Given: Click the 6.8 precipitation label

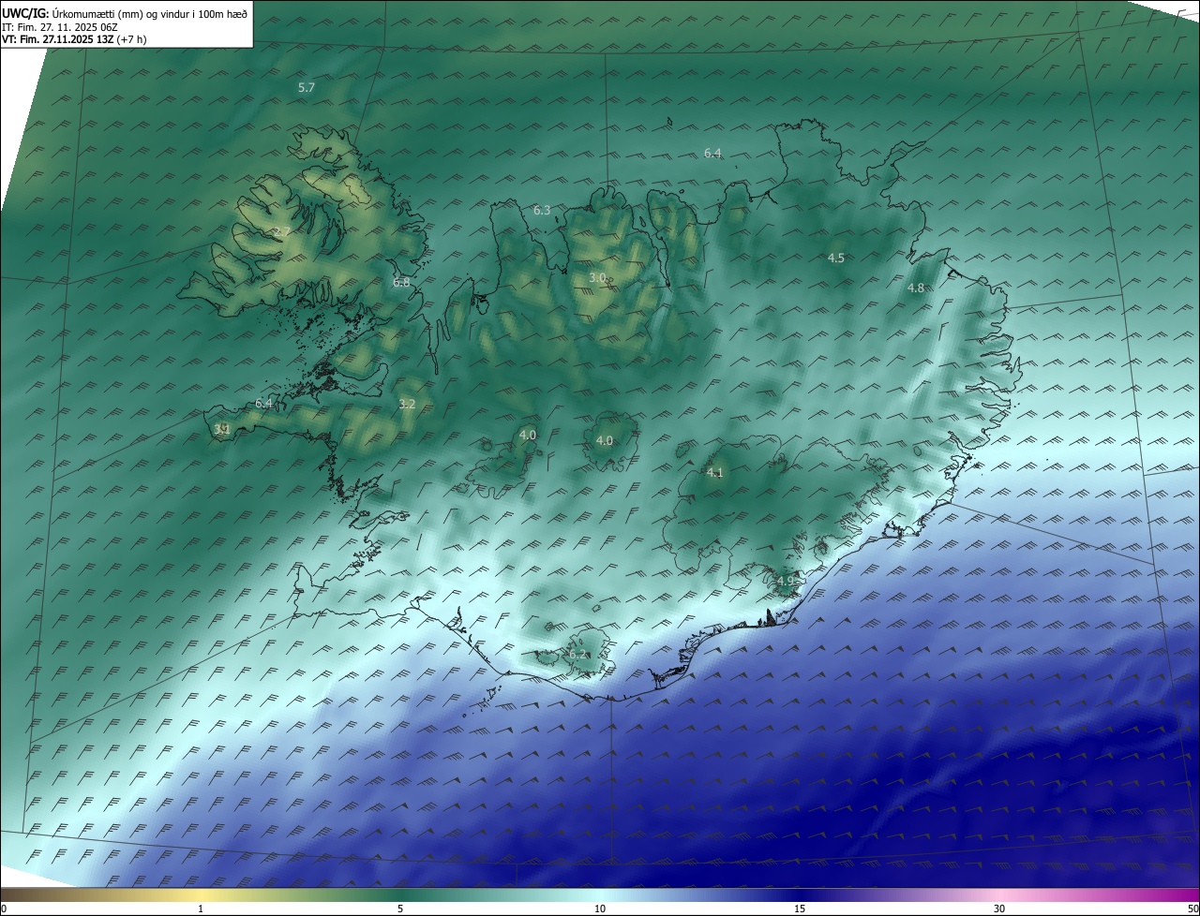Looking at the screenshot, I should pos(401,282).
